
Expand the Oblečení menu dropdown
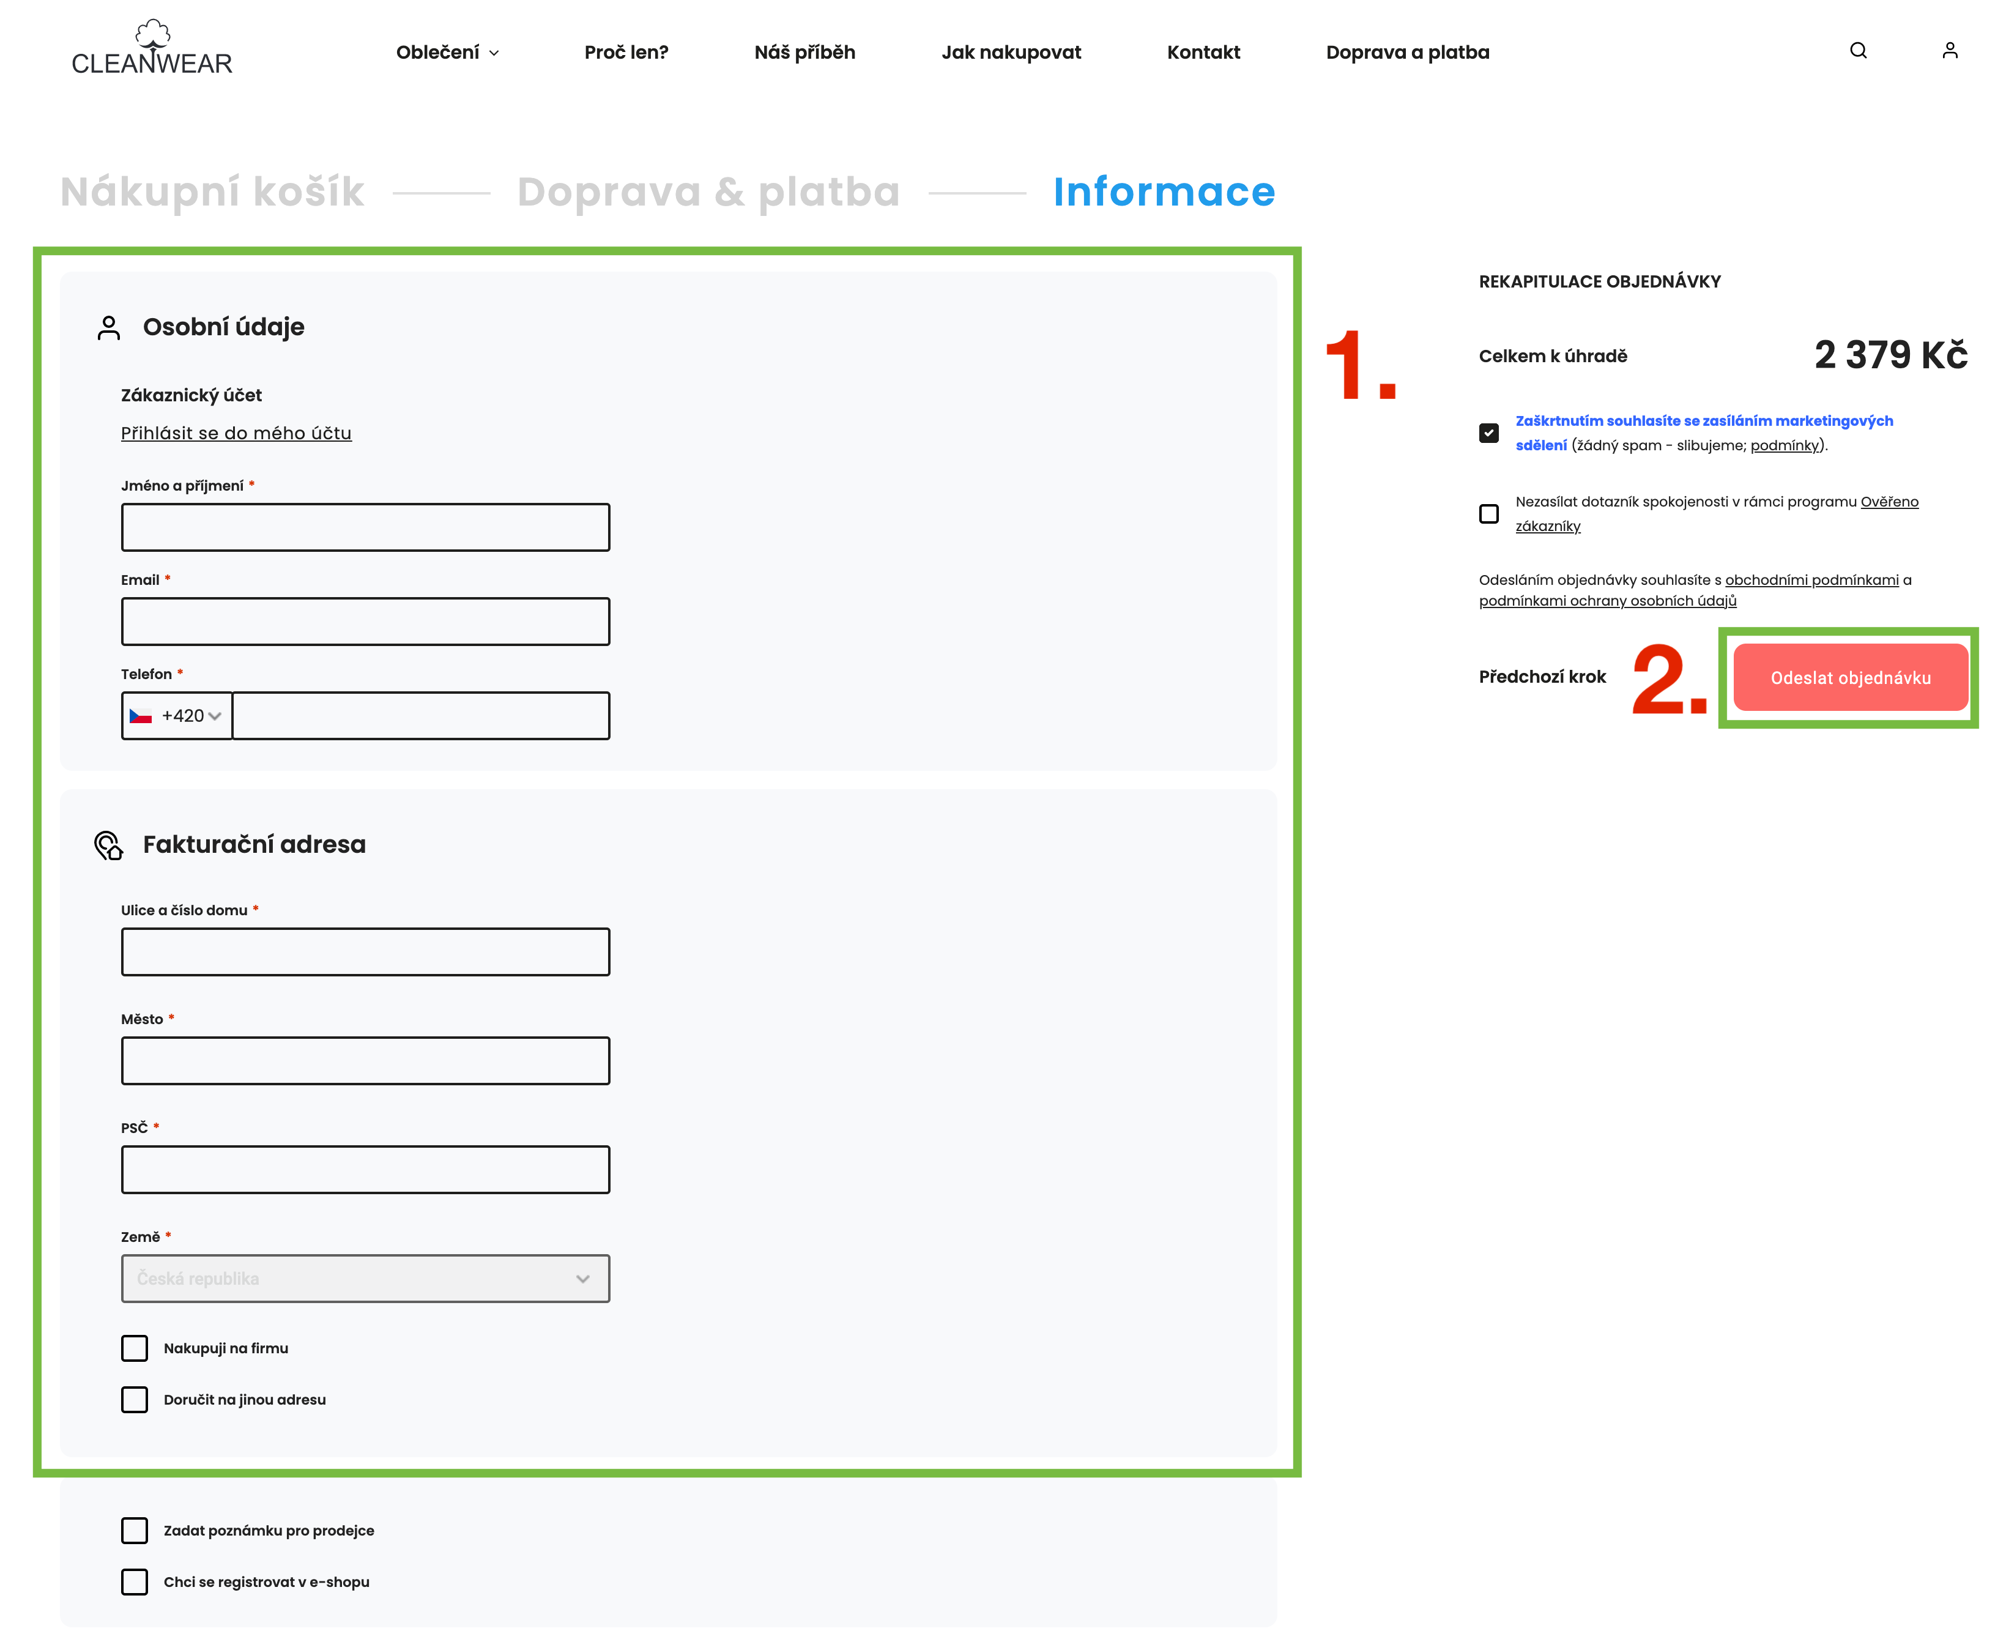447,53
